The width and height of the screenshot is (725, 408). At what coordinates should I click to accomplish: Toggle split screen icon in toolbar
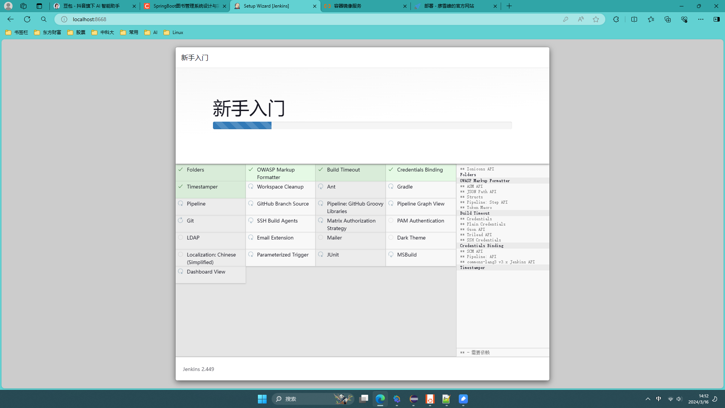tap(634, 19)
